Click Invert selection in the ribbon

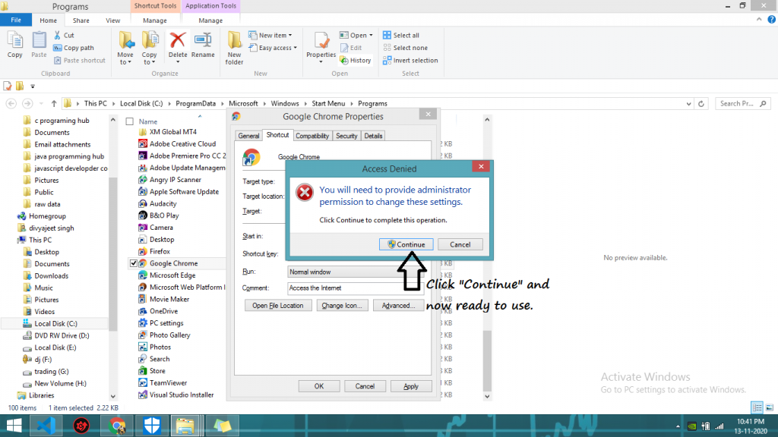pyautogui.click(x=410, y=60)
